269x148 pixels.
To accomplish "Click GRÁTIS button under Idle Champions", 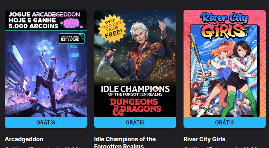I will [135, 122].
